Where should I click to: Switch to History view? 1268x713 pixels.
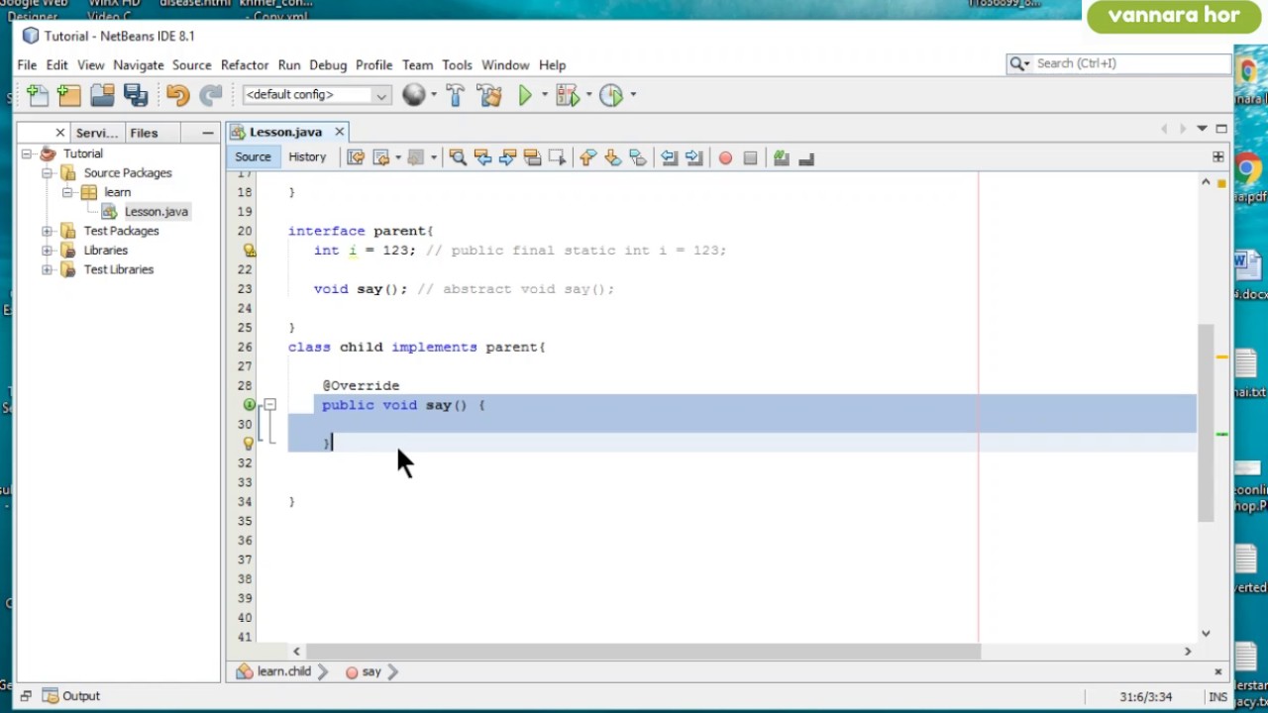pyautogui.click(x=307, y=156)
